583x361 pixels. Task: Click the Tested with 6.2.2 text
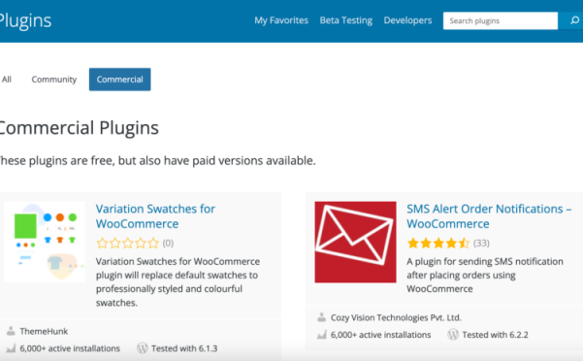[x=495, y=335]
